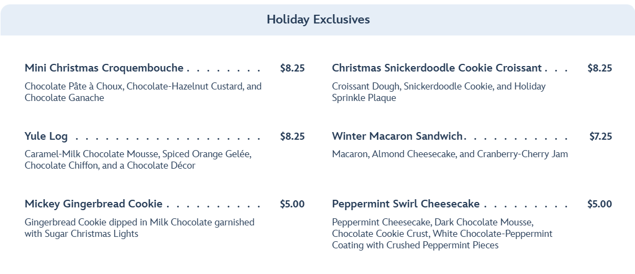Screen dimensions: 635x274
Task: Click the Peppermint Cheesecake, Dark Chocolate Mousse description
Action: pyautogui.click(x=442, y=234)
